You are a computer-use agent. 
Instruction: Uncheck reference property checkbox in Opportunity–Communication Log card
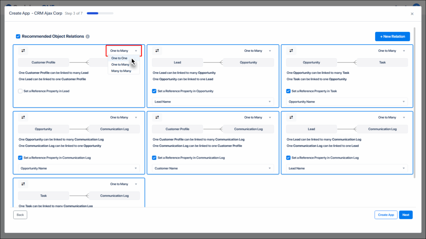(20, 158)
